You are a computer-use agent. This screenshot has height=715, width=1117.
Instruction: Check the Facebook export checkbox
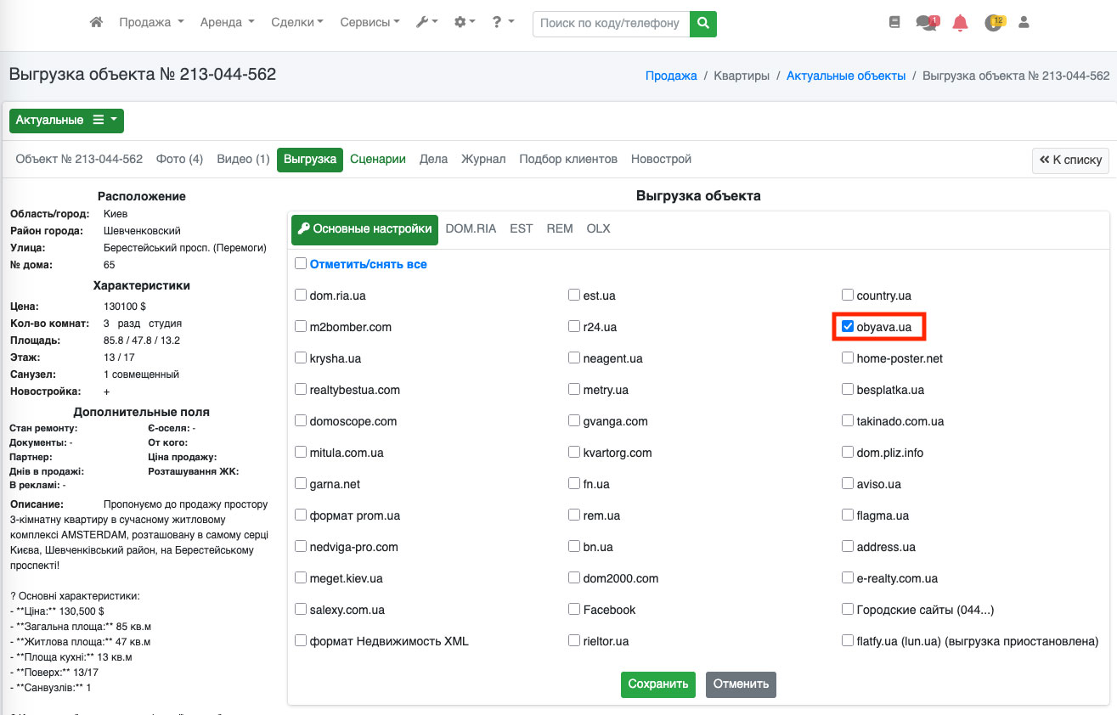[574, 610]
